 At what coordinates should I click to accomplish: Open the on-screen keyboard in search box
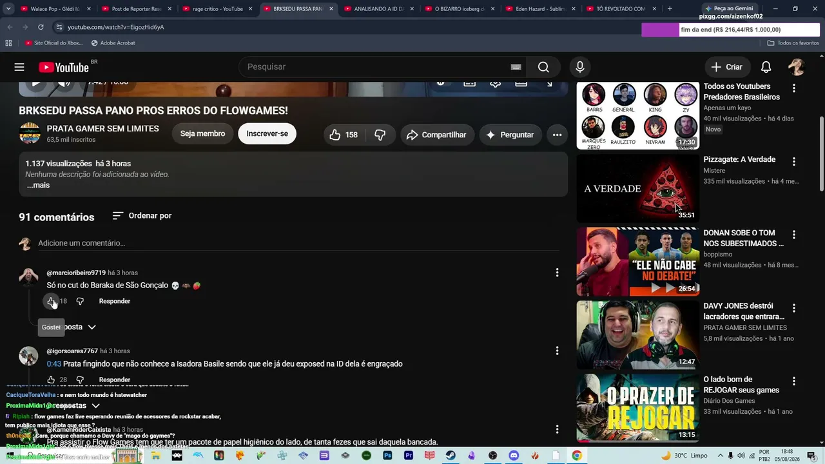point(516,67)
